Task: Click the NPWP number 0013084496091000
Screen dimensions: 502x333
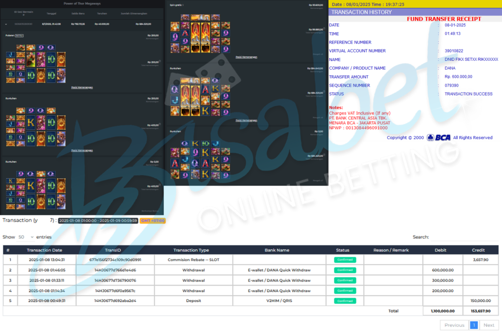Action: (366, 128)
